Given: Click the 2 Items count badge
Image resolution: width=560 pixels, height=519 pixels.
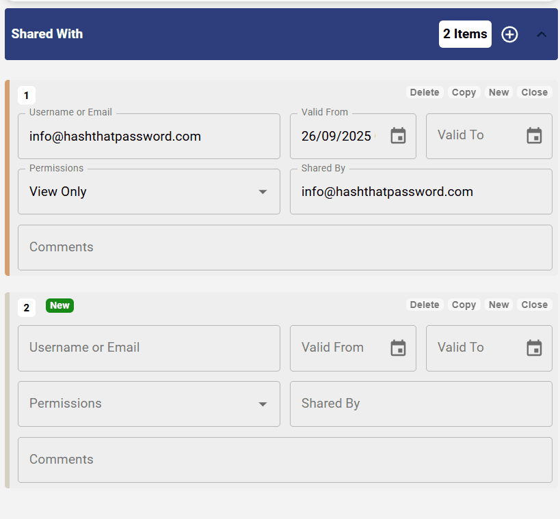Looking at the screenshot, I should click(x=465, y=34).
